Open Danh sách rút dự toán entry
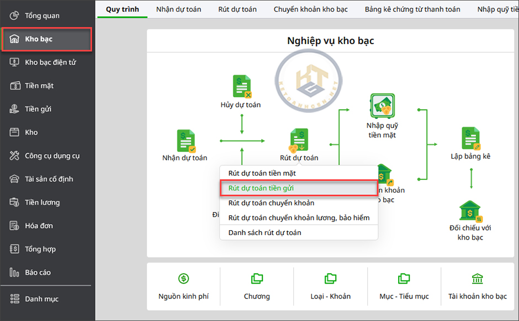The height and width of the screenshot is (321, 519). pos(264,233)
